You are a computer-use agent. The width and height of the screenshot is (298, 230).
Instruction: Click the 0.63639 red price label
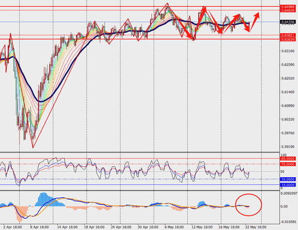pos(286,40)
